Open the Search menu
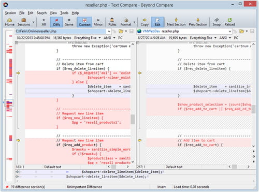Viewport: 259px width, 192px height. point(41,13)
